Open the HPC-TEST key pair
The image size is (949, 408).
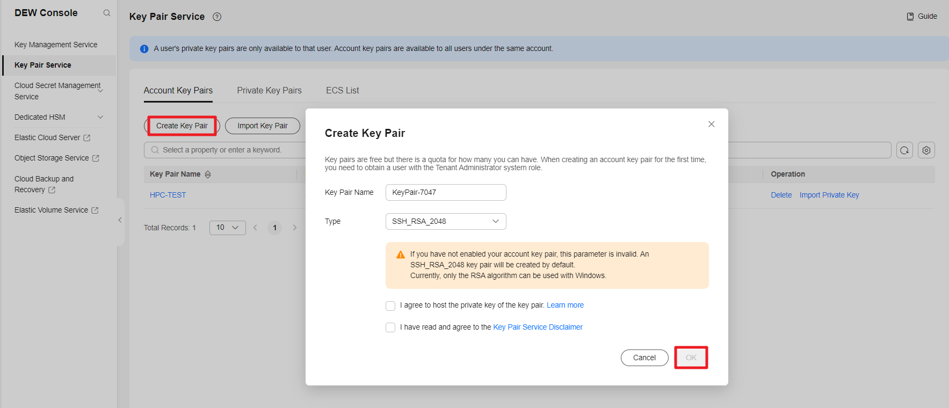tap(168, 195)
